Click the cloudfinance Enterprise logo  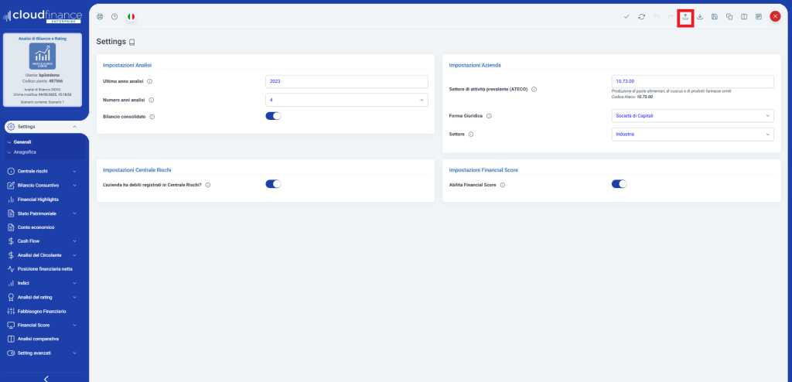pos(43,17)
